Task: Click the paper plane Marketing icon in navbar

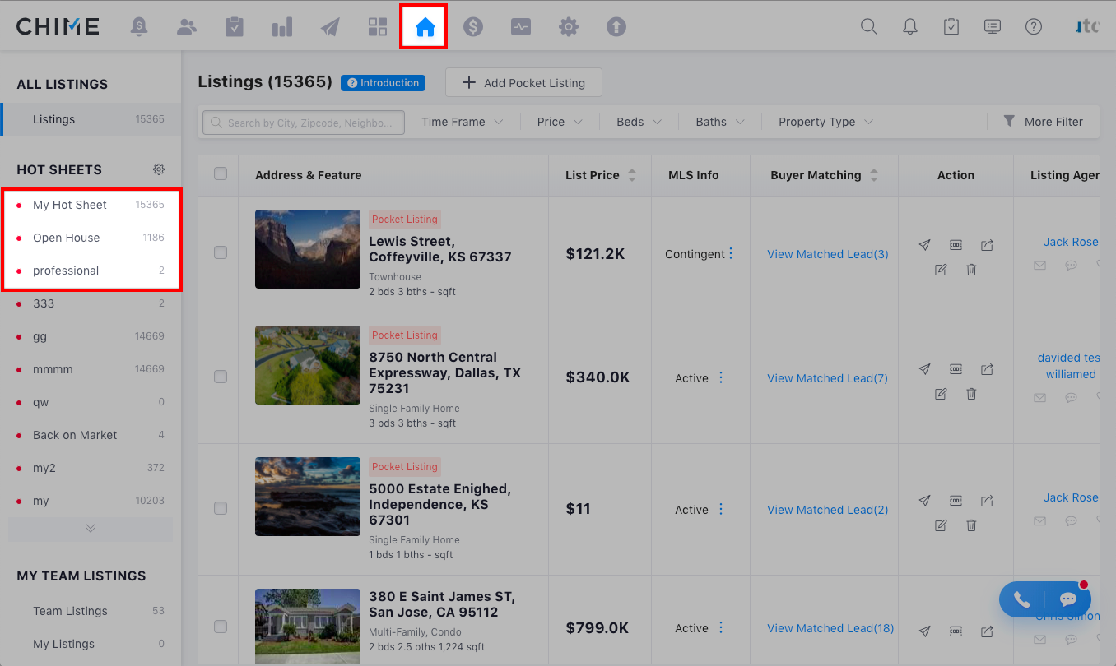Action: pyautogui.click(x=330, y=27)
